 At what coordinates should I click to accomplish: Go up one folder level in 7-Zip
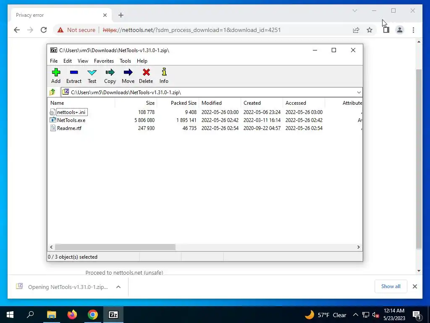coord(52,92)
